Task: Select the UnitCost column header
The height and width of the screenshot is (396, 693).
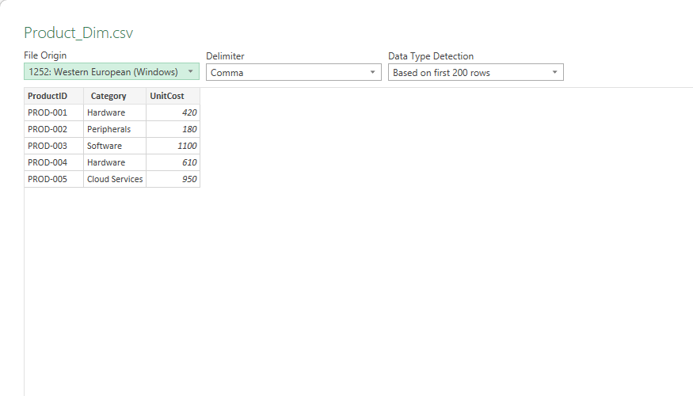Action: pyautogui.click(x=173, y=96)
